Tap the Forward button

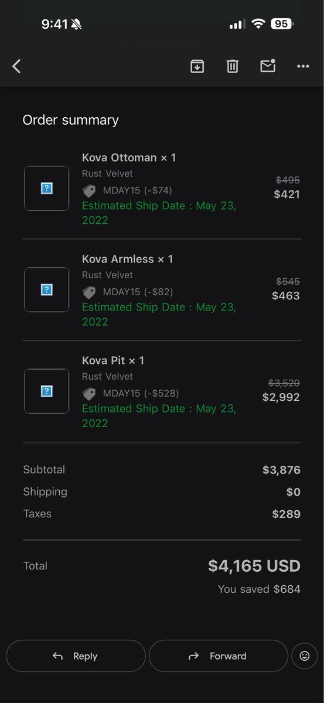[x=219, y=656]
